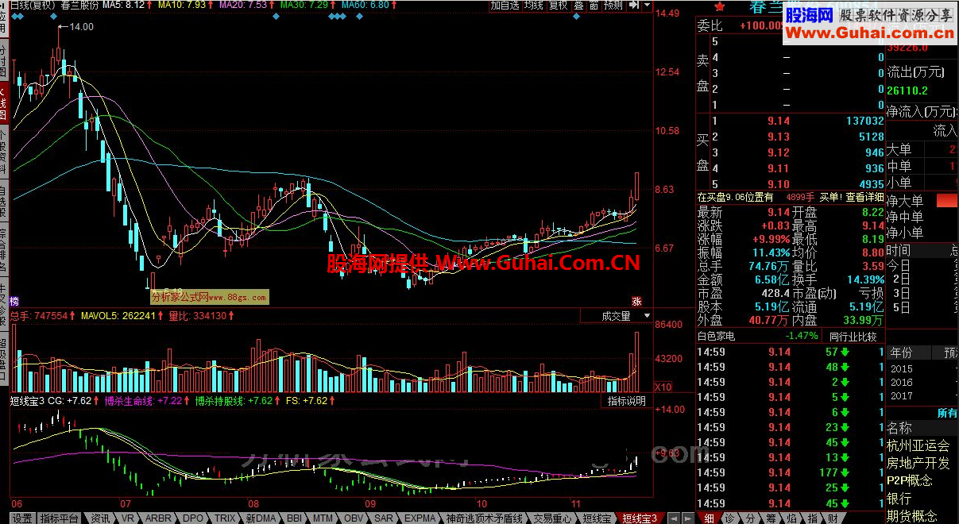Select the MTM indicator tab
This screenshot has height=524, width=959.
(323, 518)
